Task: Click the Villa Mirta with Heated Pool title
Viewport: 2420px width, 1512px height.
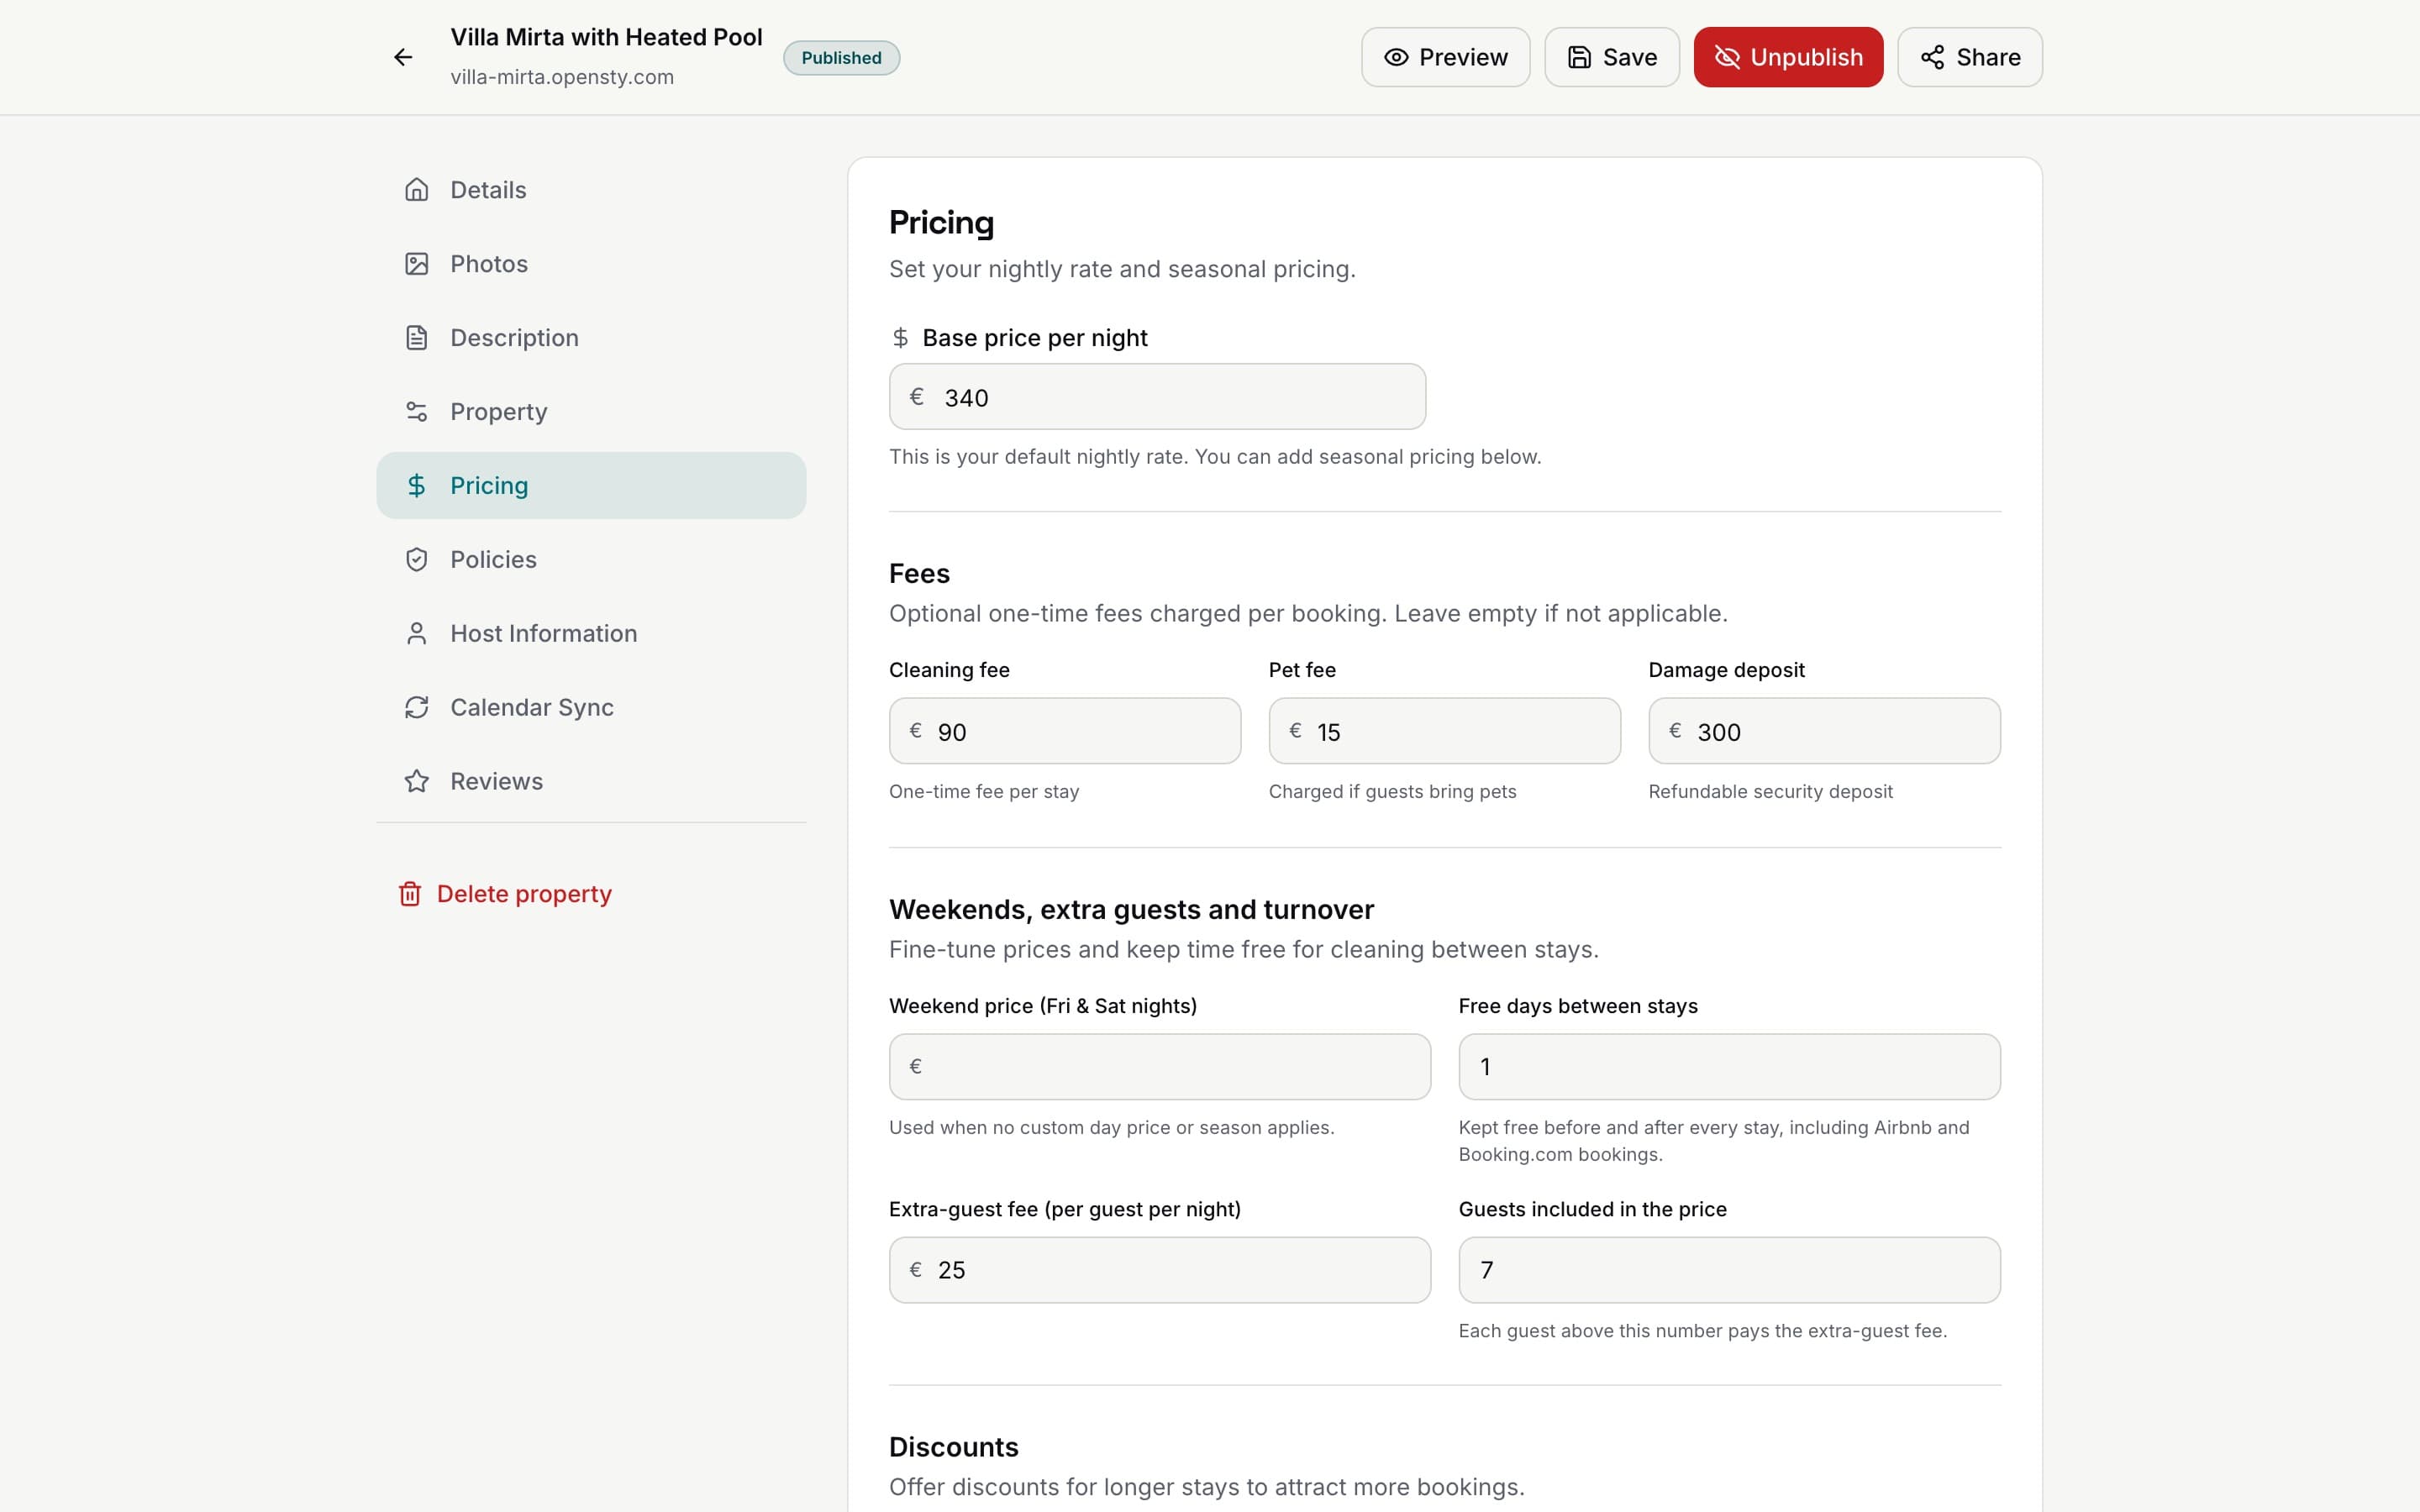Action: point(606,37)
